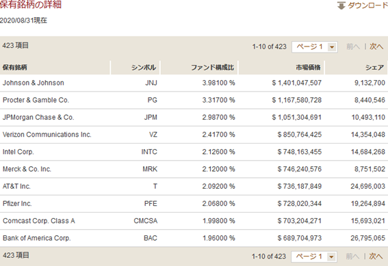Sort by シェア column header
Screen dimensions: 388x266
click(374, 68)
